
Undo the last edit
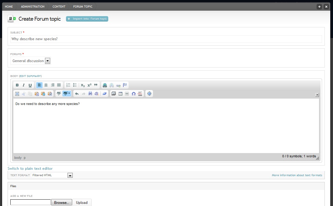77,93
